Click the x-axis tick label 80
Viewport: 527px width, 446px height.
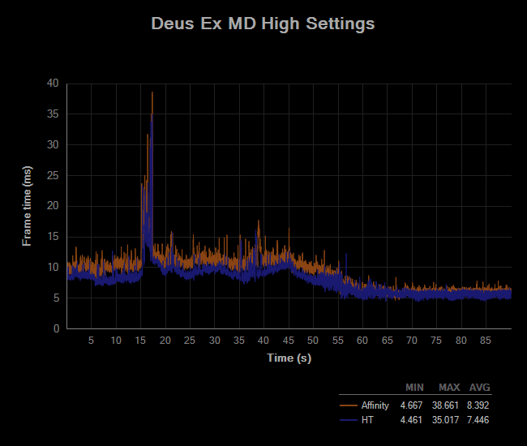[x=461, y=341]
